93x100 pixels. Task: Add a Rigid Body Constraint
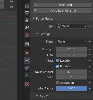tap(62, 11)
